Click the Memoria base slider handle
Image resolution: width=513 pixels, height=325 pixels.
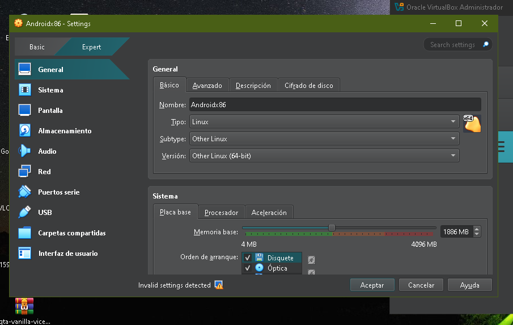tap(332, 227)
